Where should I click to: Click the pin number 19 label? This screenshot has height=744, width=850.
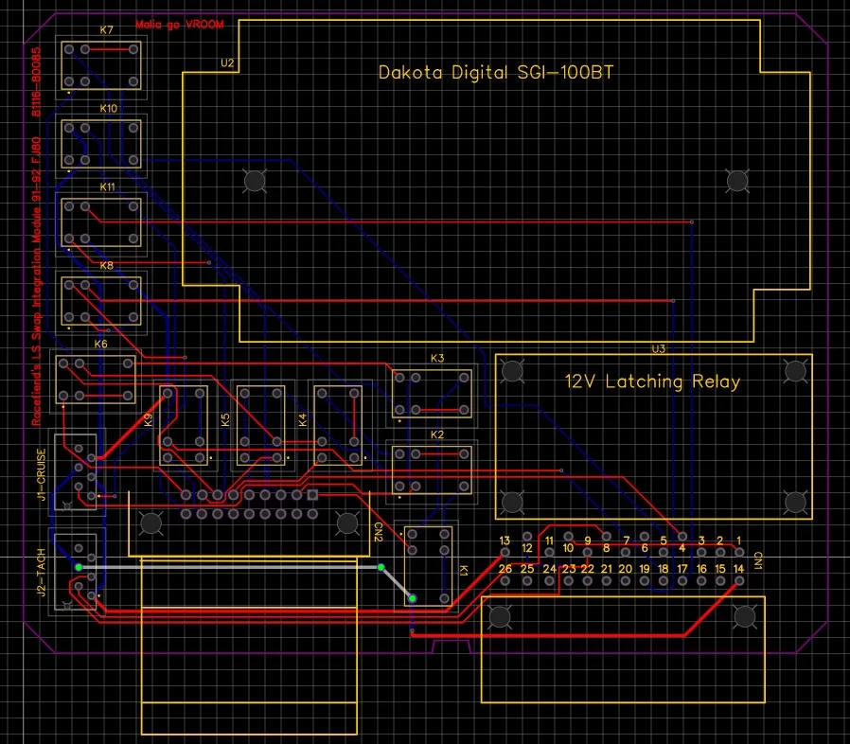click(645, 569)
